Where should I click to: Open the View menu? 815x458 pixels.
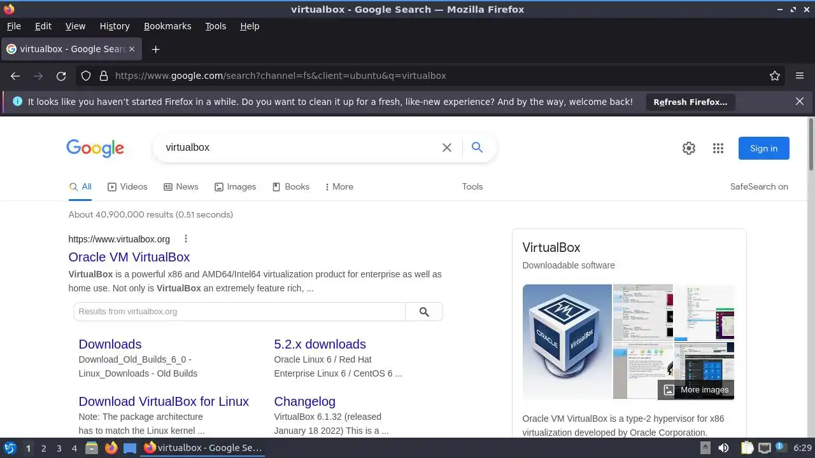click(75, 26)
